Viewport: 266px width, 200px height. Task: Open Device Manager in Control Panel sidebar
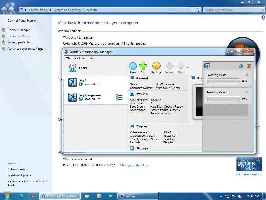click(x=18, y=30)
